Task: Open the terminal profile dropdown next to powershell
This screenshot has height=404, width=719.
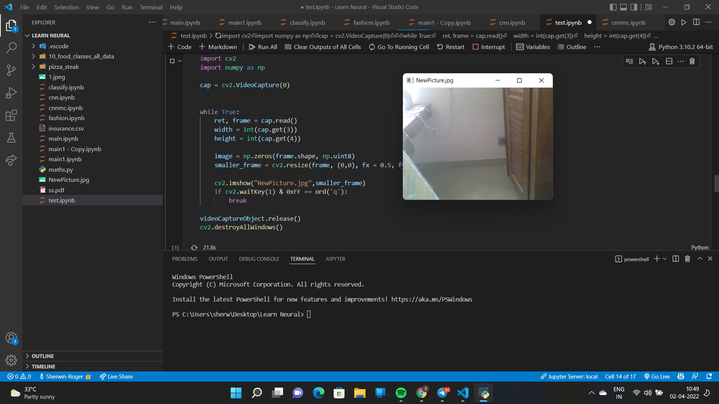Action: click(x=664, y=258)
